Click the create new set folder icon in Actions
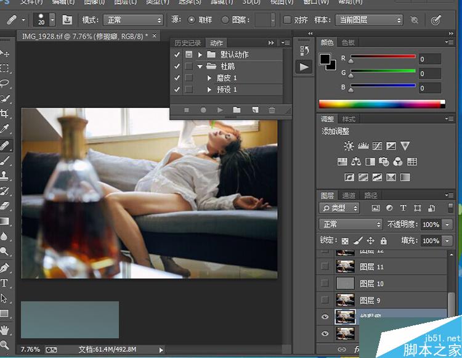This screenshot has width=462, height=358. [237, 110]
